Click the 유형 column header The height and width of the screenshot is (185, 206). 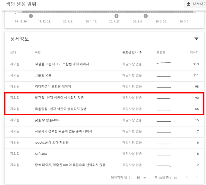[x=38, y=52]
